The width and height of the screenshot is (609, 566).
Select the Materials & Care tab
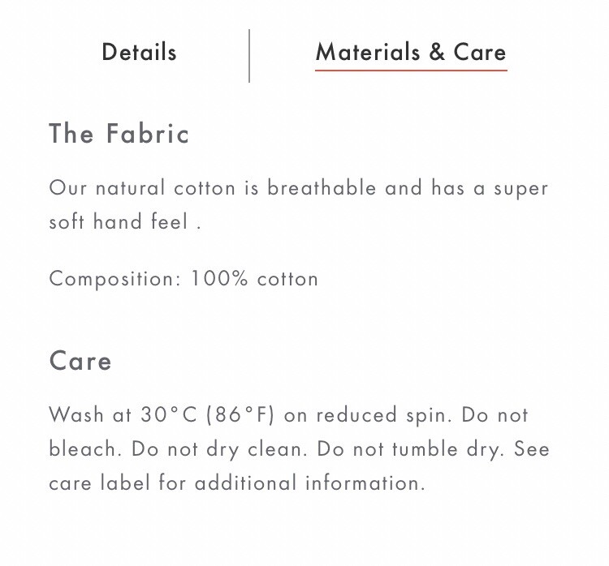click(x=410, y=53)
